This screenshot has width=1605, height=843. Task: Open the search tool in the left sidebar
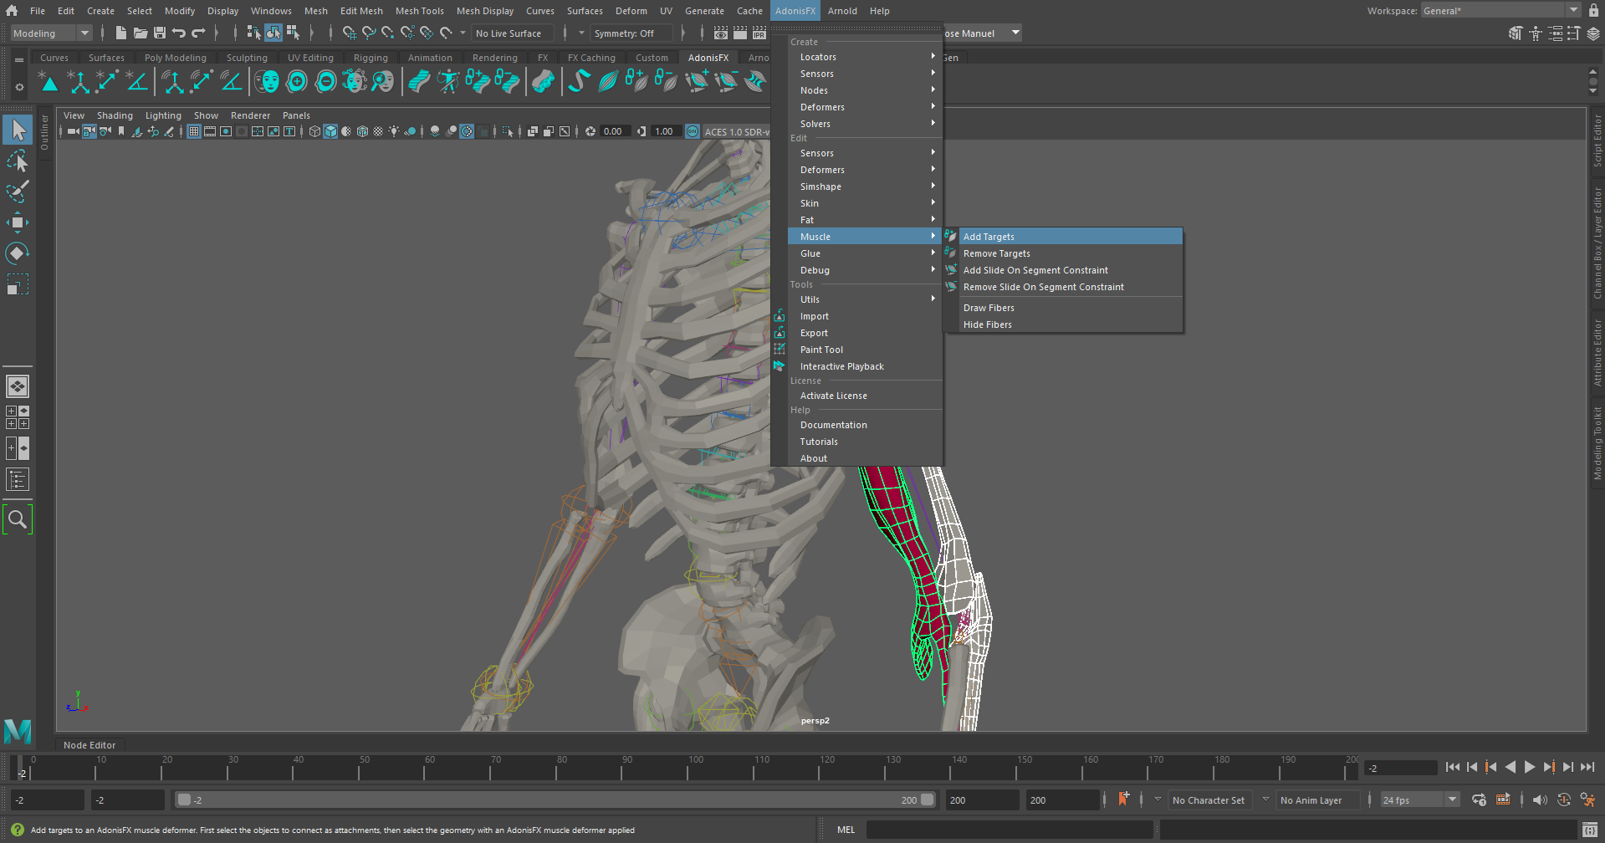18,519
